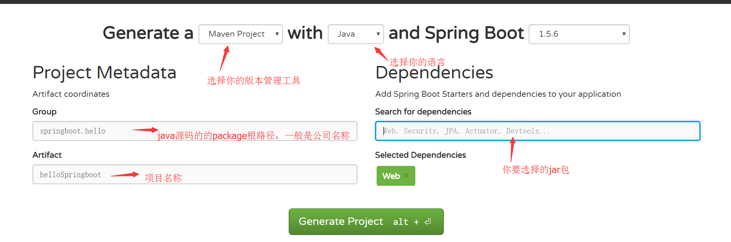Focus the Search for dependencies box
The height and width of the screenshot is (242, 731).
point(537,131)
